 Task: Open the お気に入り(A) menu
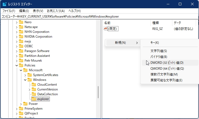click(56, 11)
